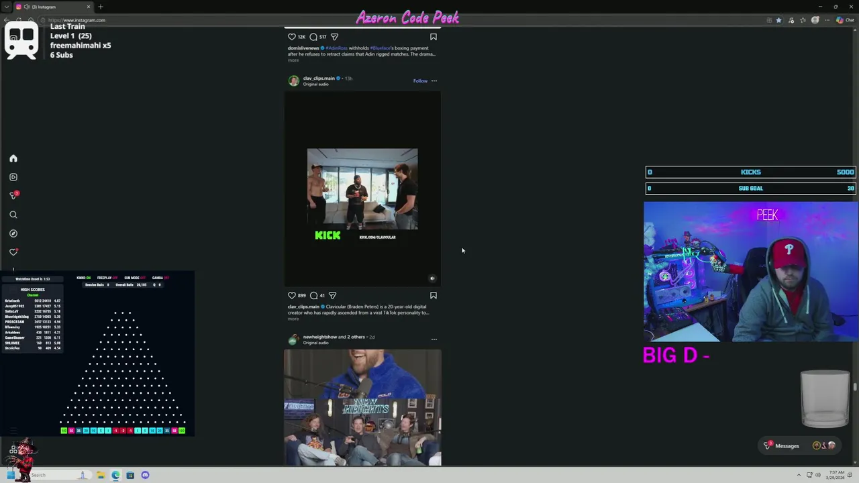859x483 pixels.
Task: Like the clav_clips.main post
Action: coord(292,295)
